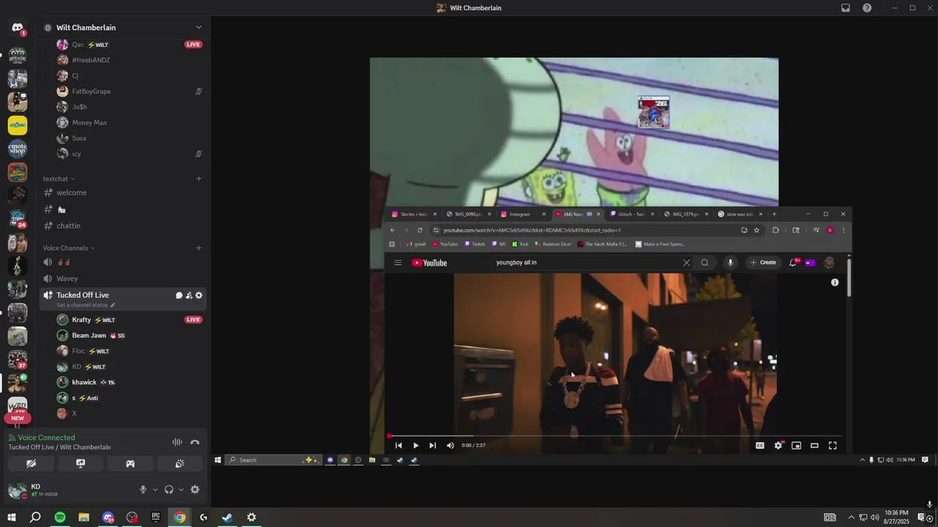The width and height of the screenshot is (938, 527).
Task: Switch to Instagram tab in streamed Chrome
Action: click(522, 214)
